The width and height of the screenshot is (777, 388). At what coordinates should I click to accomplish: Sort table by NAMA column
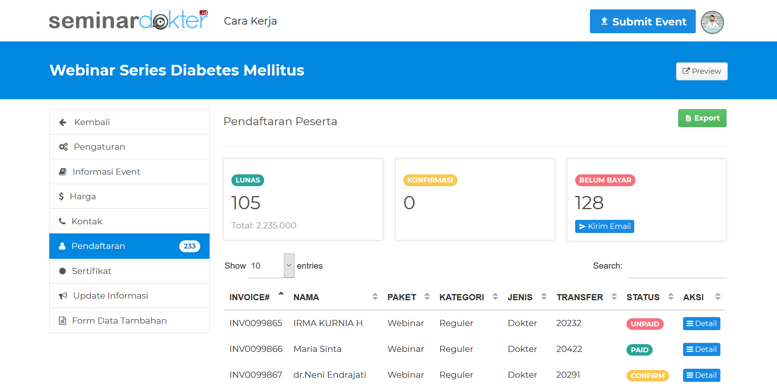[x=306, y=297]
